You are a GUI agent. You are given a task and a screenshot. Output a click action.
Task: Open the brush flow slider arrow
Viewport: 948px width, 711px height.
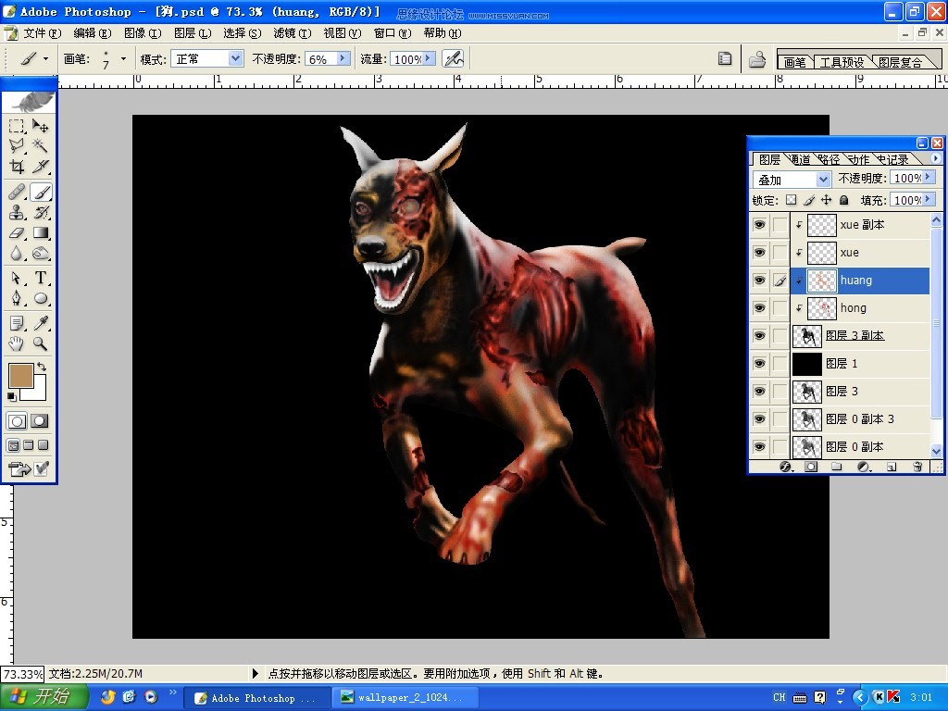(428, 58)
